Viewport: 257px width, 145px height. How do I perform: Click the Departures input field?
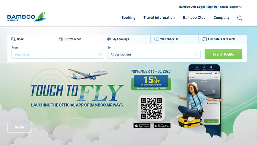click(58, 54)
